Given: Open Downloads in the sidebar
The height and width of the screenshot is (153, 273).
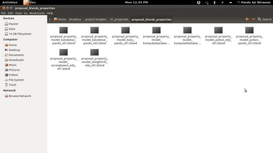Looking at the screenshot, I should tap(16, 60).
